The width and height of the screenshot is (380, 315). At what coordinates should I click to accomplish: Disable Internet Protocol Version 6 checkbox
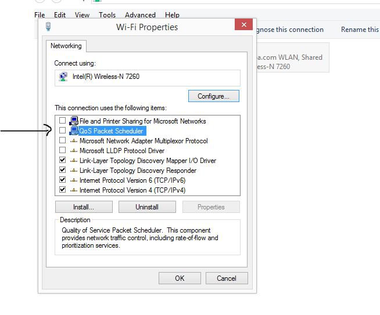(63, 180)
